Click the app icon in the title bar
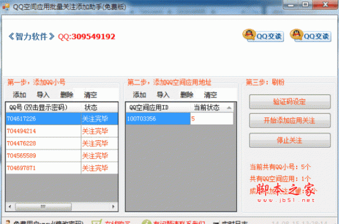This screenshot has width=339, height=224. (x=6, y=6)
